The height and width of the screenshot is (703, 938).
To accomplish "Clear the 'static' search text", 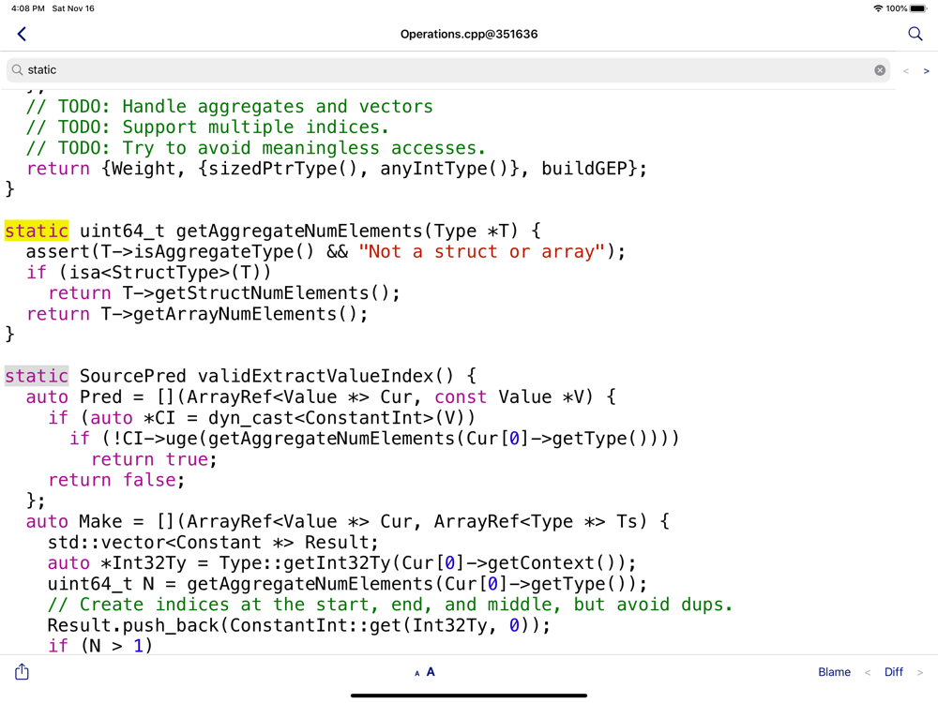I will [880, 70].
